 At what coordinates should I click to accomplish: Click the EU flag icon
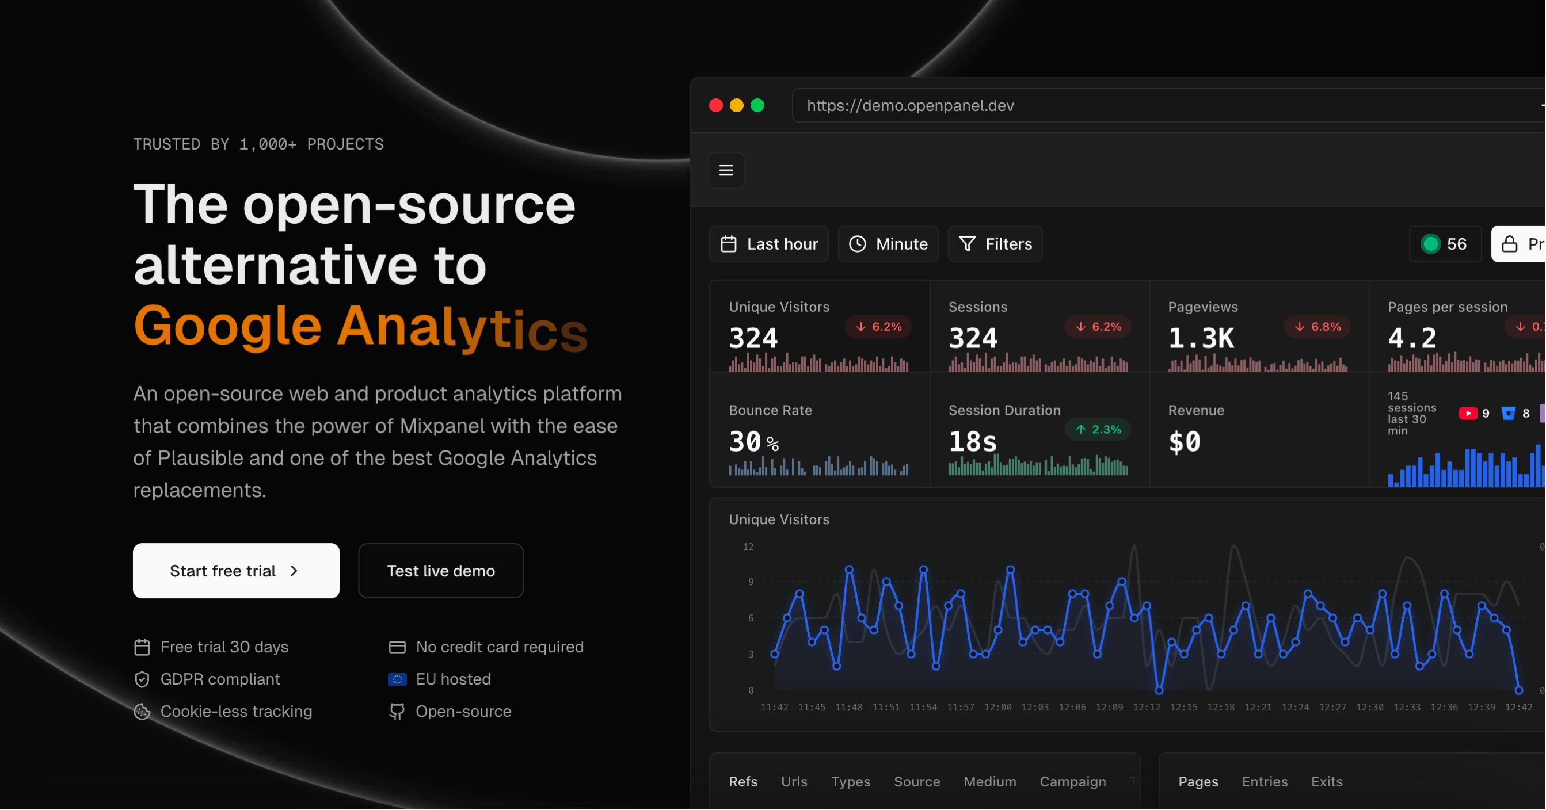397,679
